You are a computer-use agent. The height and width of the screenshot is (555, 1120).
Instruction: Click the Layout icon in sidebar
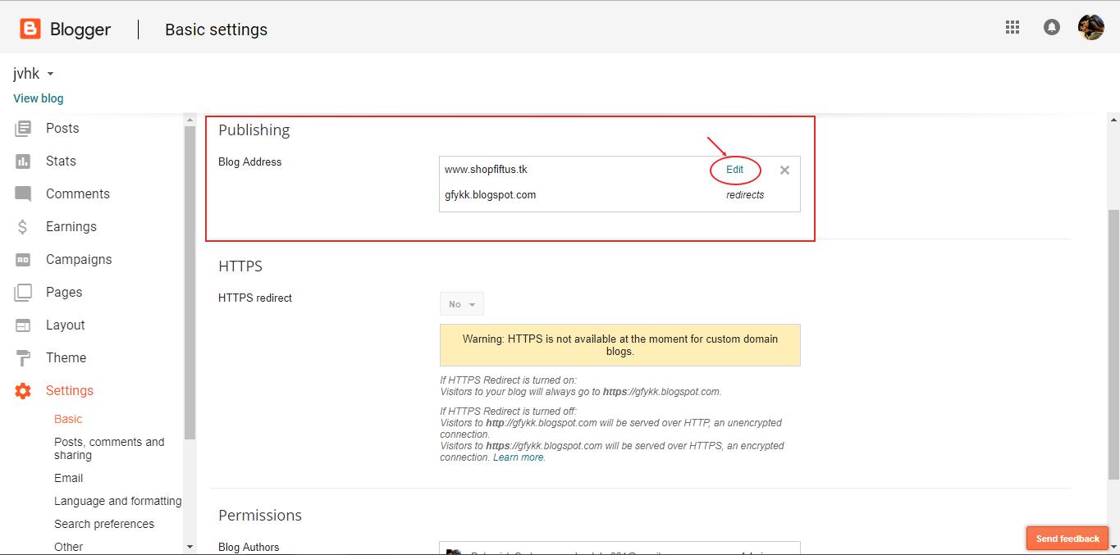pyautogui.click(x=23, y=325)
